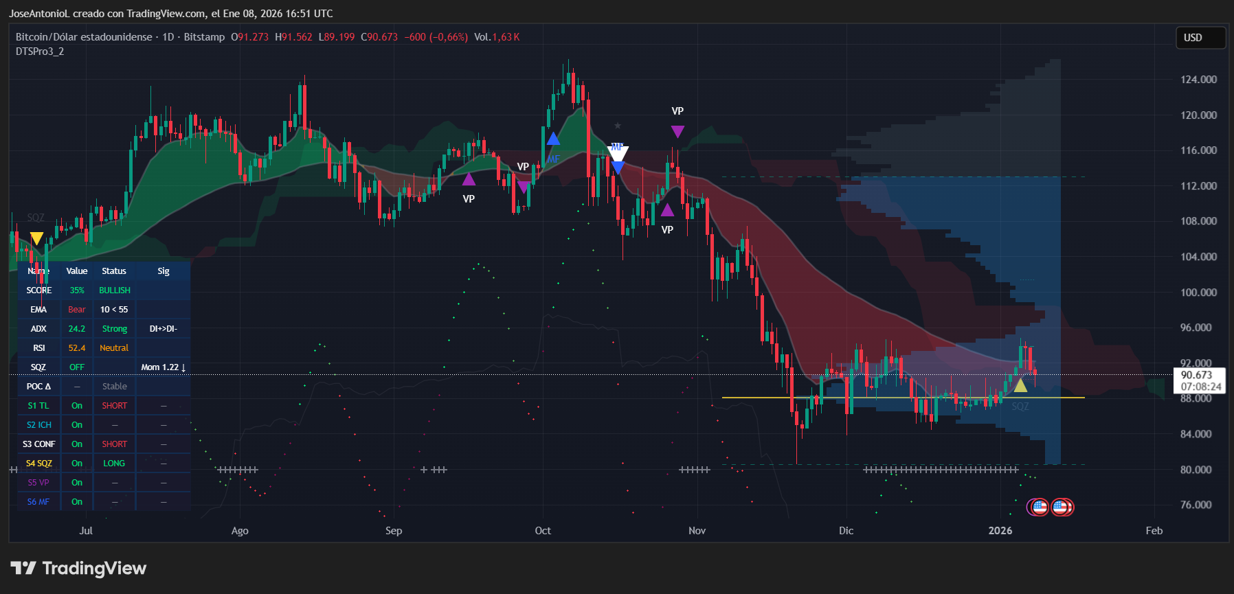Viewport: 1234px width, 594px height.
Task: Click the Mom 1.22 signal cell
Action: coord(164,367)
